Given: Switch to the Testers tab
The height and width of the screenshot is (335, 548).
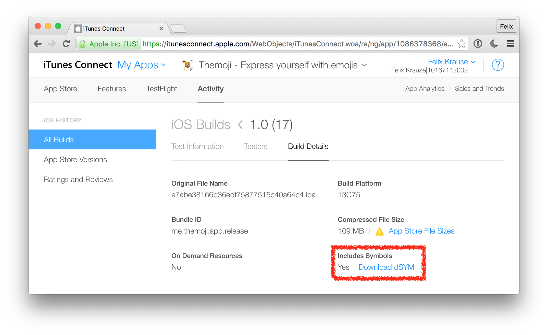Looking at the screenshot, I should click(x=256, y=146).
